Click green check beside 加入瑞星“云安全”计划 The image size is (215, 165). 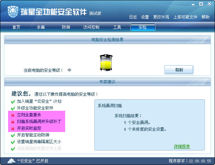click(13, 102)
